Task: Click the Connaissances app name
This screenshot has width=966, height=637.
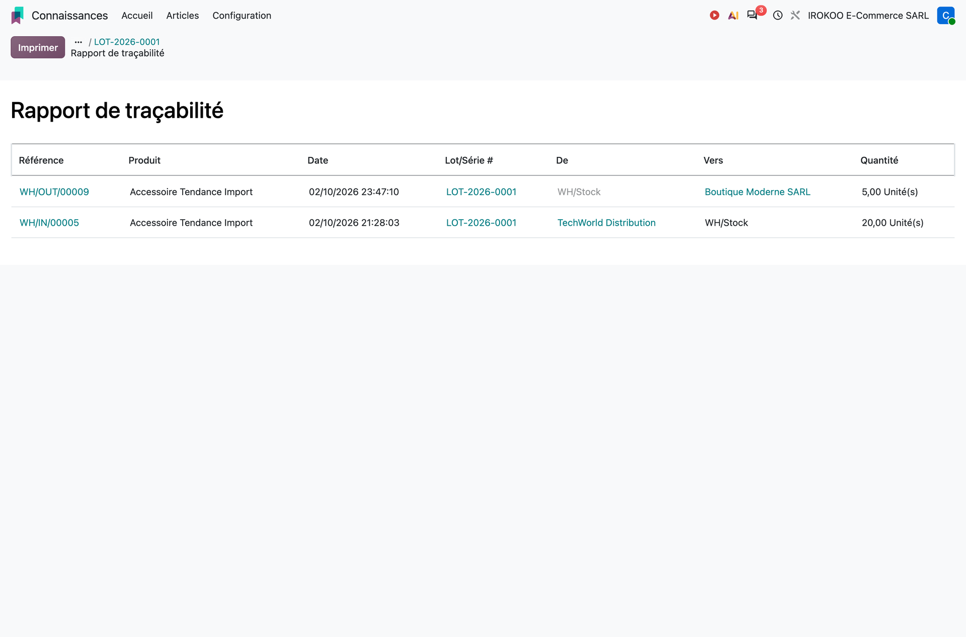Action: point(70,16)
